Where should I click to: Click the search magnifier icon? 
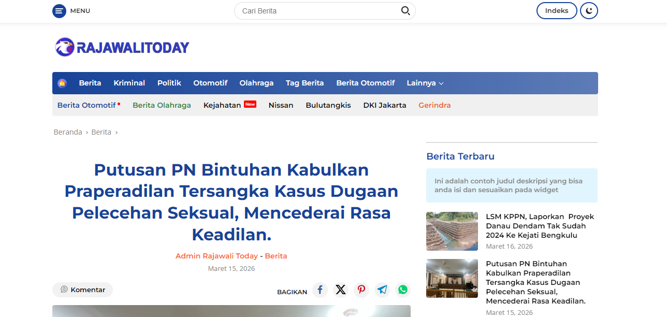pos(405,10)
